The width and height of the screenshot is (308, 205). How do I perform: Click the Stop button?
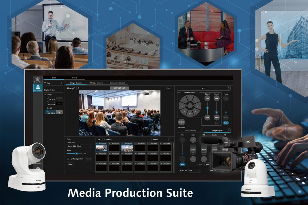(x=70, y=164)
